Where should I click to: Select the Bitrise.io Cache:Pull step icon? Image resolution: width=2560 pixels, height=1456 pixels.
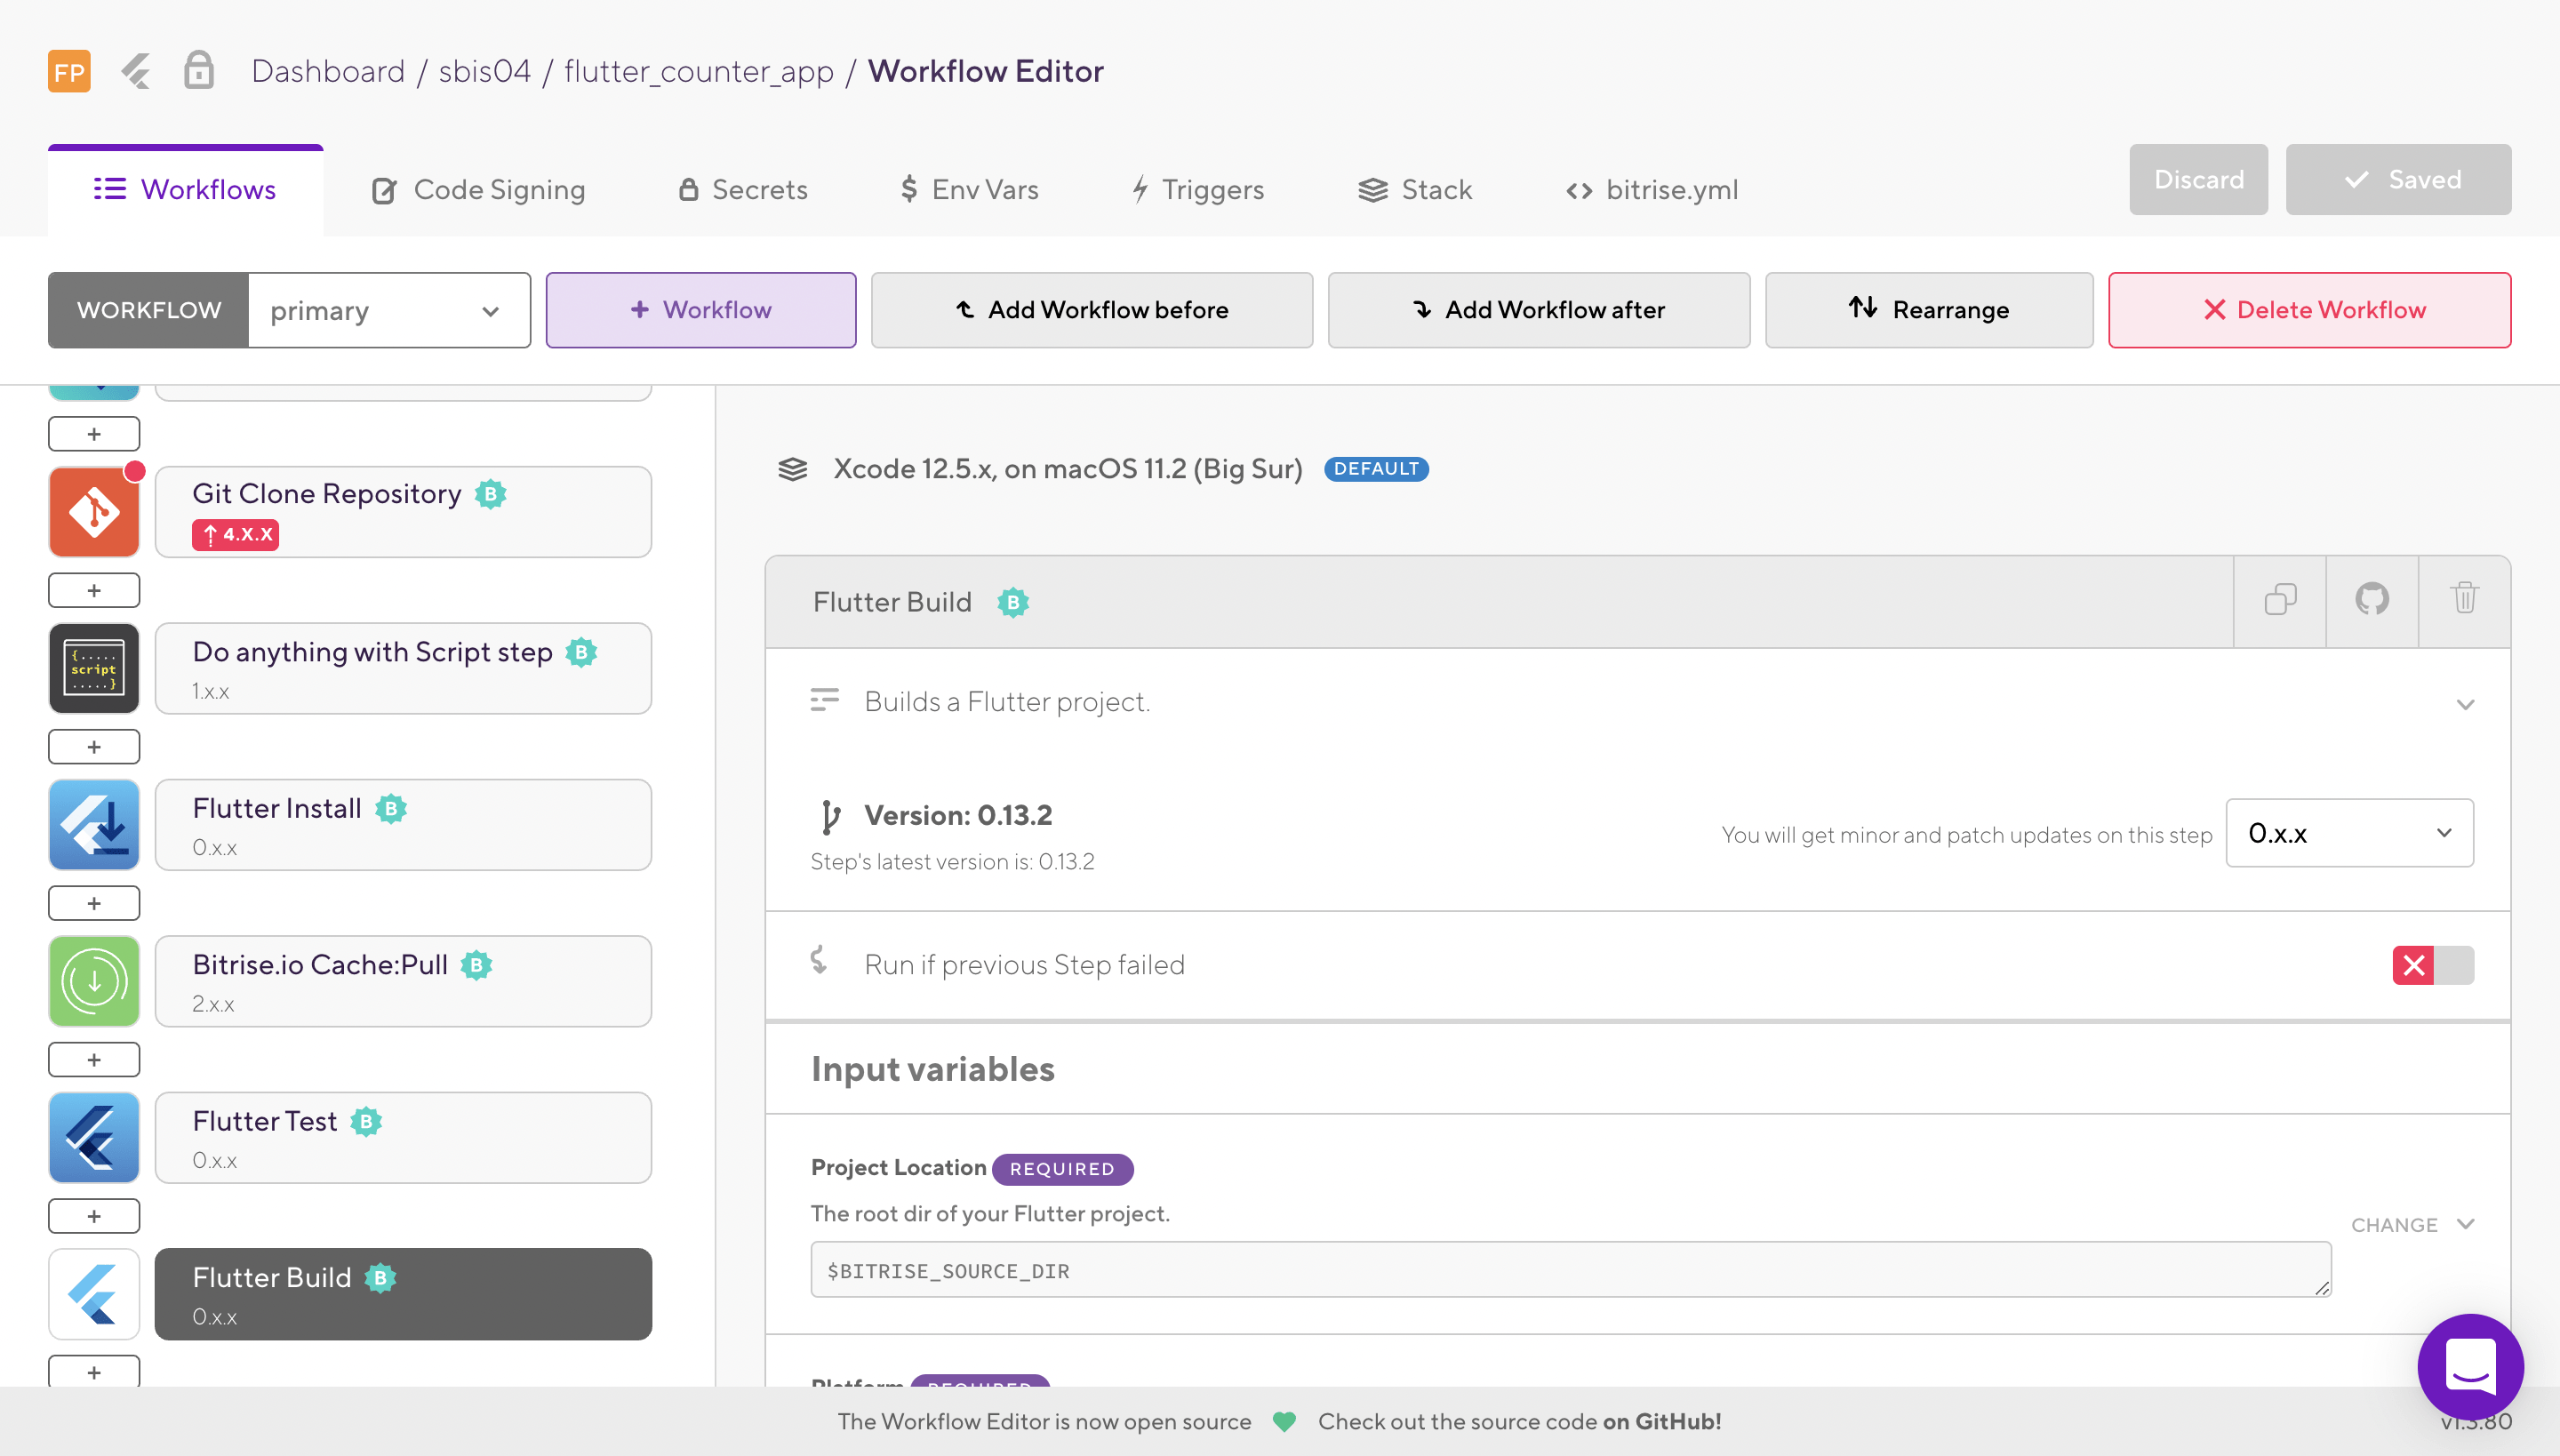(x=94, y=981)
